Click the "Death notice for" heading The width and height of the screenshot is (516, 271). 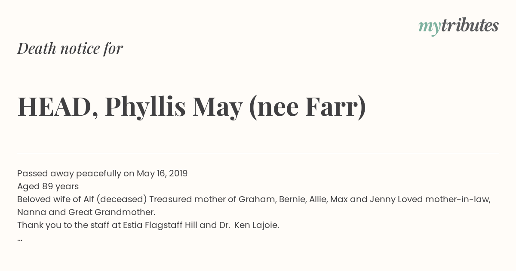point(70,49)
